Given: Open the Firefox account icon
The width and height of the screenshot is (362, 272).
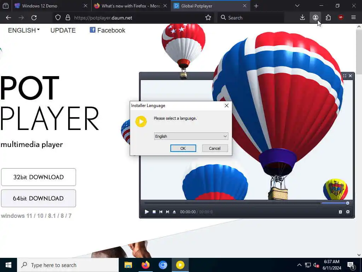Looking at the screenshot, I should (315, 18).
